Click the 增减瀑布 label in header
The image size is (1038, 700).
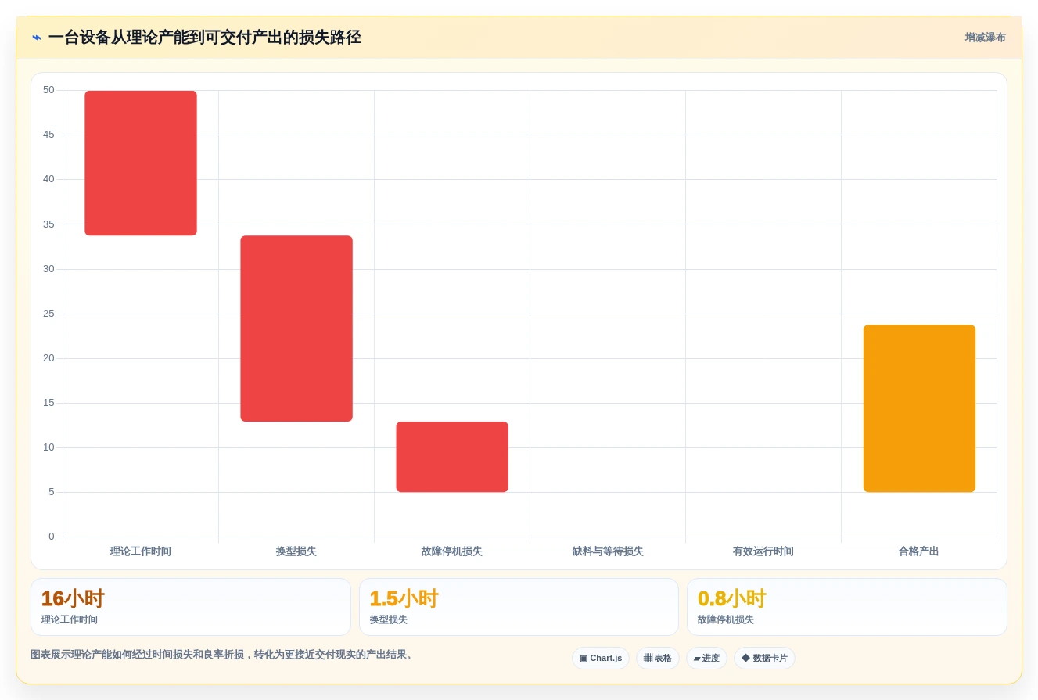(x=985, y=38)
